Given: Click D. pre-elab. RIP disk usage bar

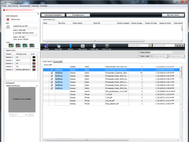Looking at the screenshot, I should (25, 35).
